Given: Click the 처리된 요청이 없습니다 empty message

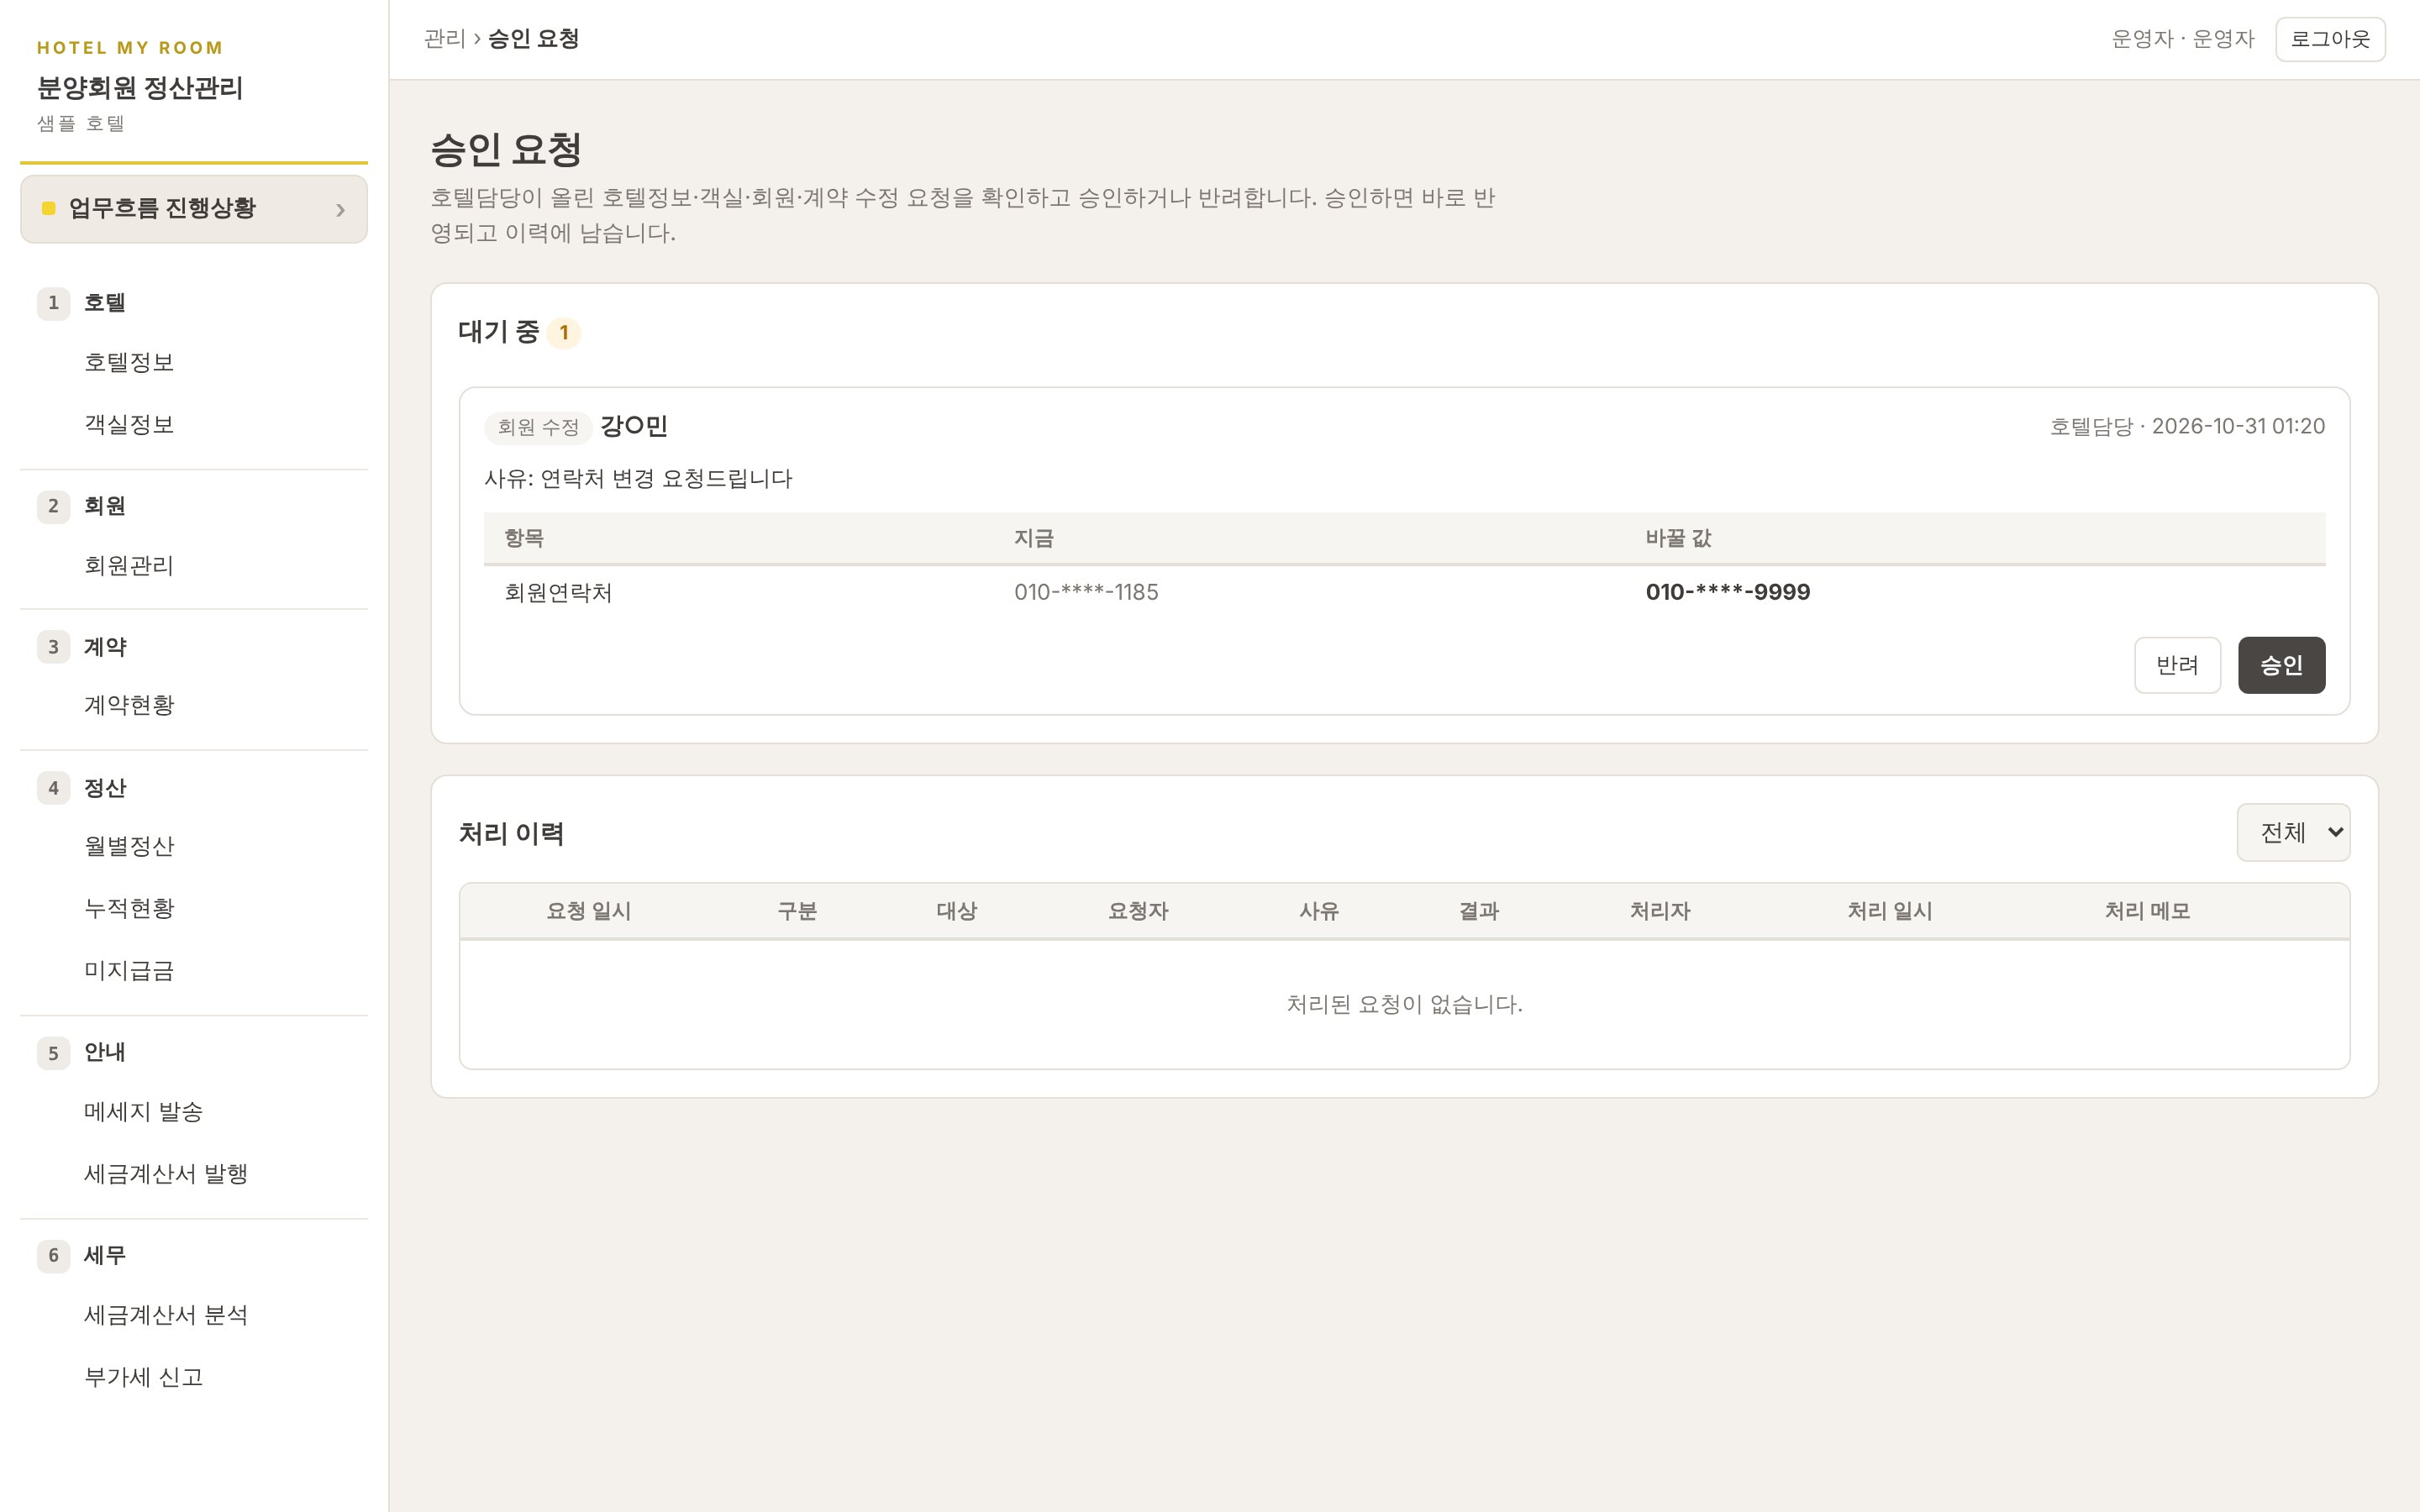Looking at the screenshot, I should point(1404,1004).
